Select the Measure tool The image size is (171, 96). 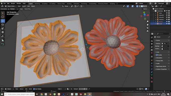[3, 40]
